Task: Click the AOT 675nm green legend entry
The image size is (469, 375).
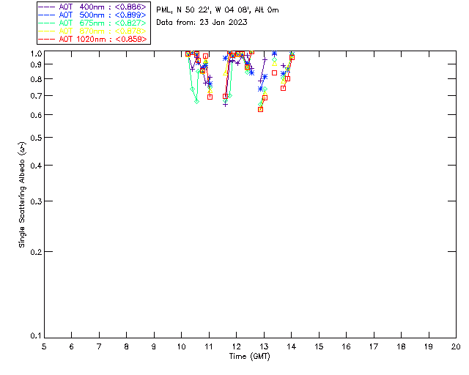Action: click(92, 23)
